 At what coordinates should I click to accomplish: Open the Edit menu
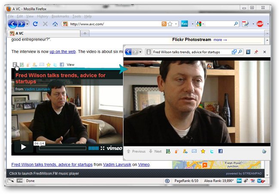[x=20, y=16]
